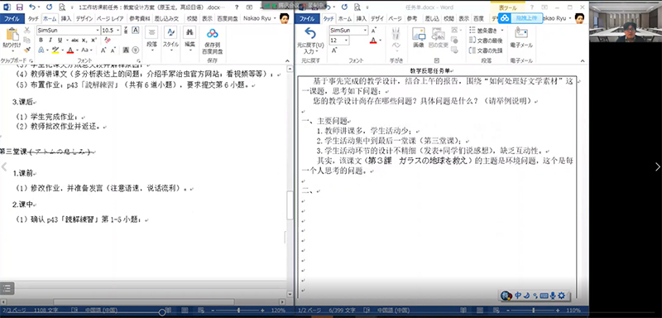The width and height of the screenshot is (662, 318).
Task: Open print preview icon in left Word title bar
Action: 62,7
